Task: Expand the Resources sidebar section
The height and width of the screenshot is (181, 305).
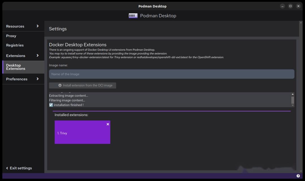Action: tap(37, 26)
